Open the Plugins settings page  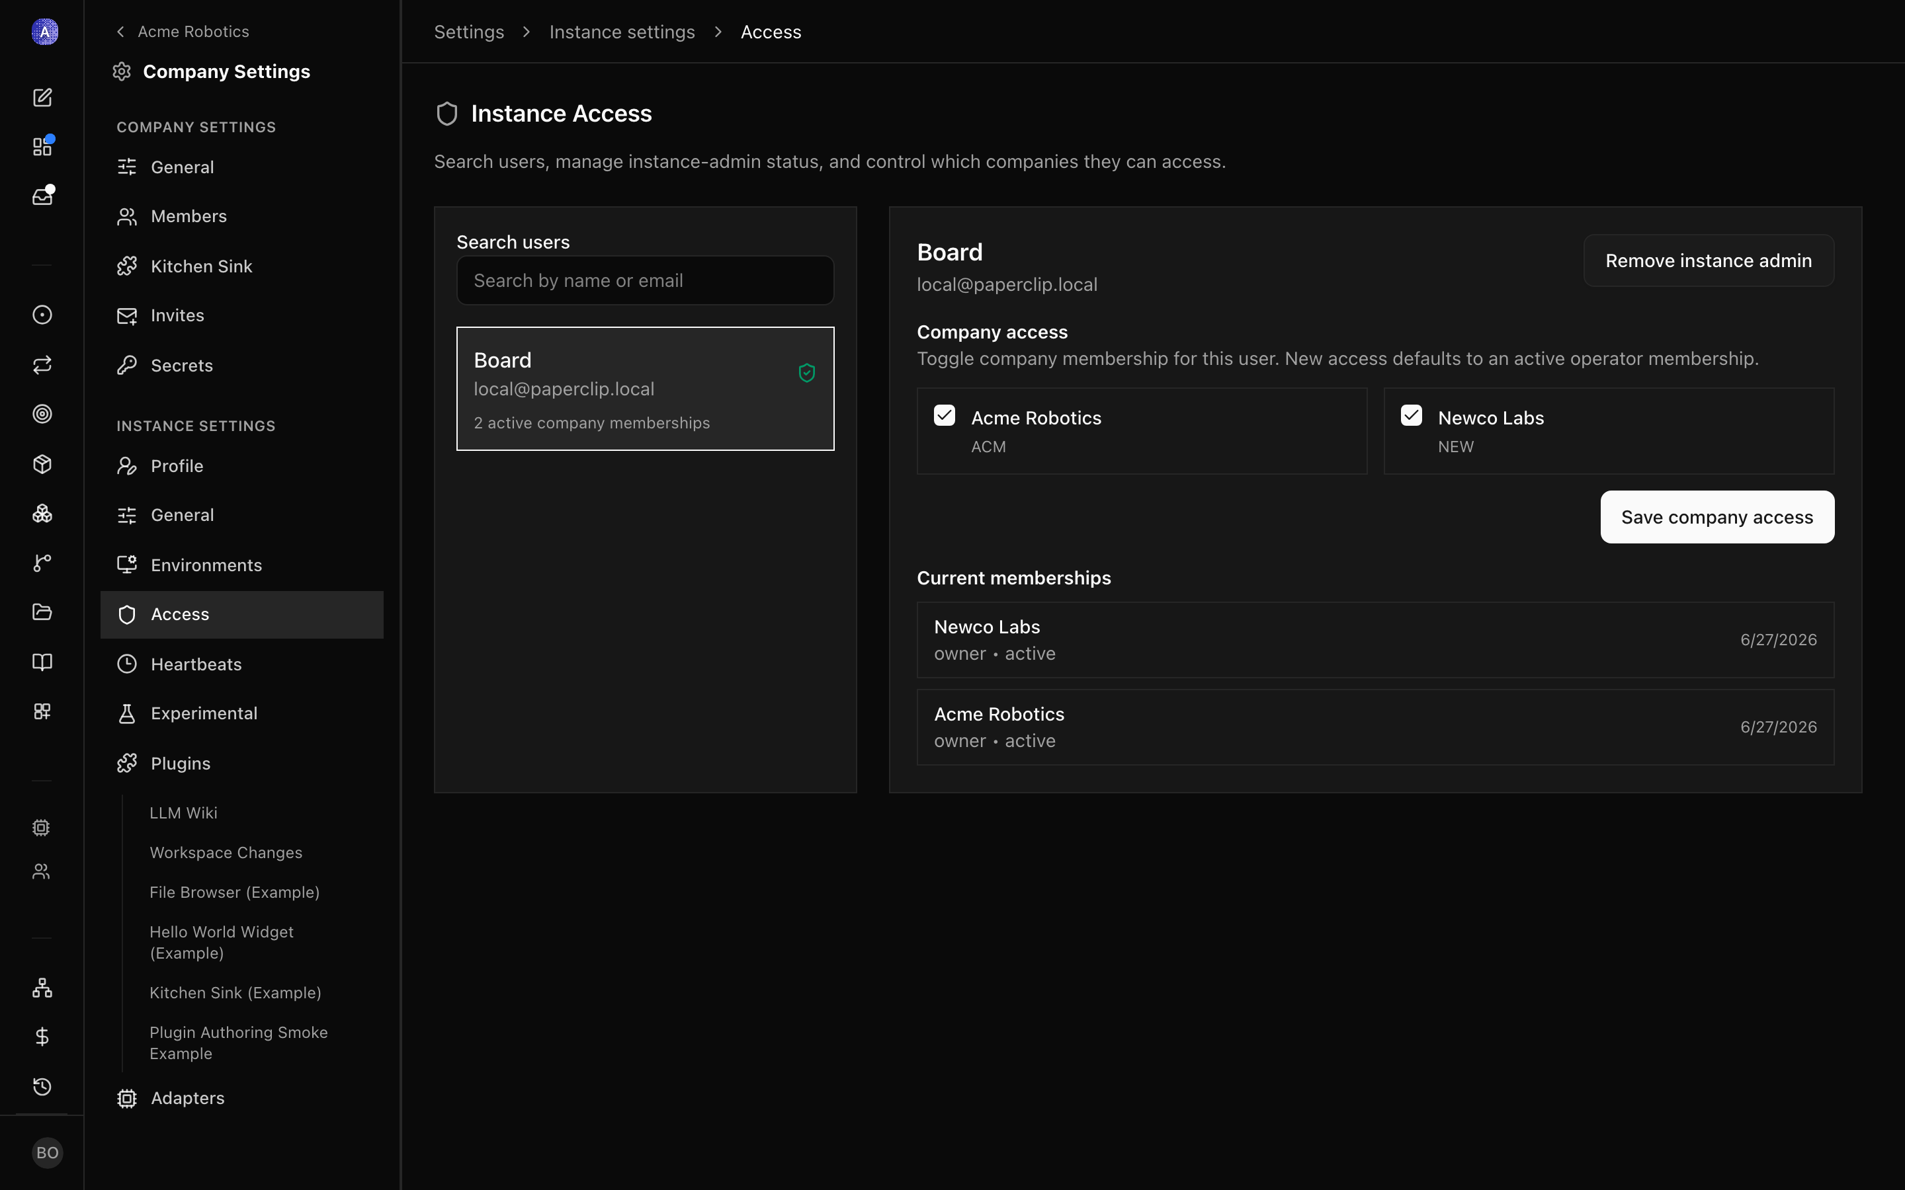(x=241, y=764)
